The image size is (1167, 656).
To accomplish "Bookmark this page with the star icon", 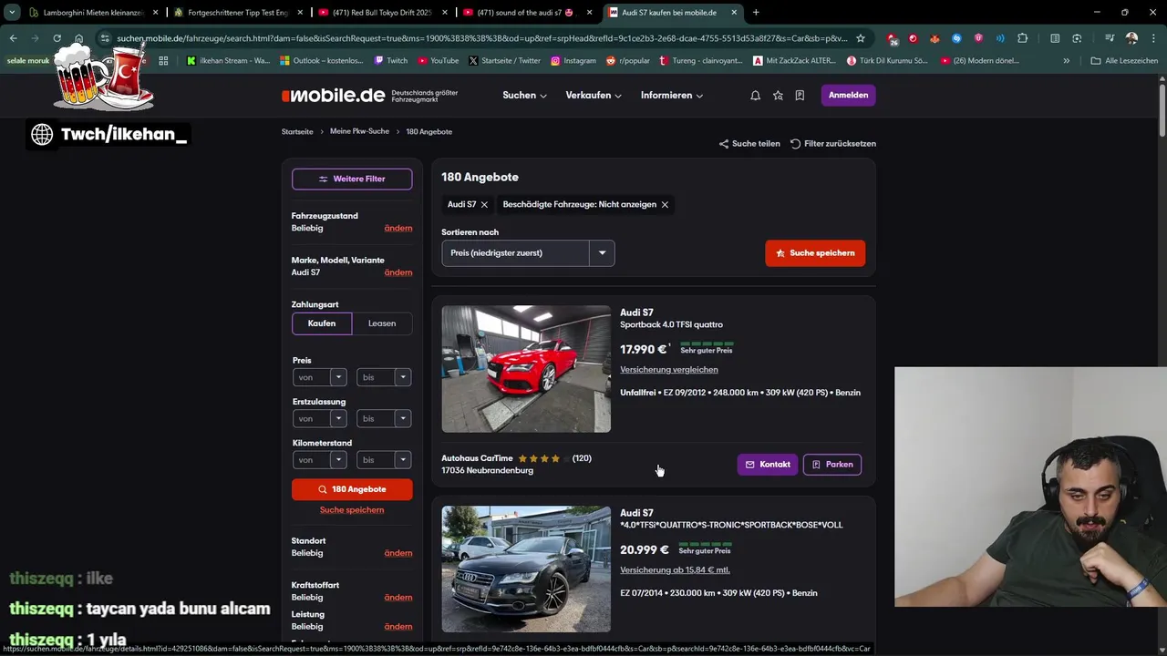I will pos(860,38).
